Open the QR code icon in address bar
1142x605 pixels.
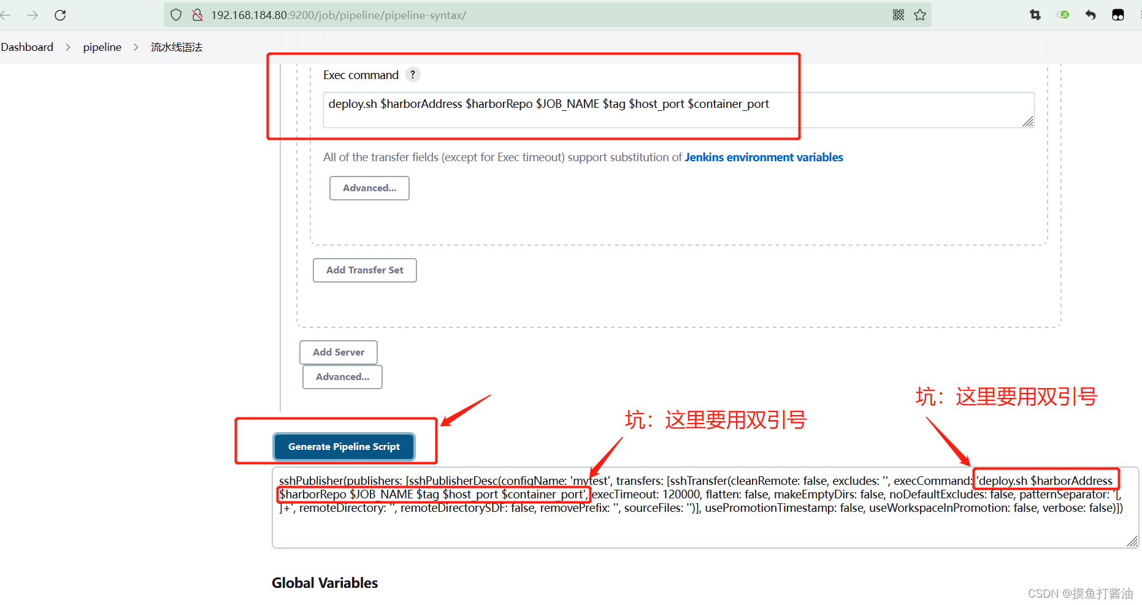click(x=899, y=15)
